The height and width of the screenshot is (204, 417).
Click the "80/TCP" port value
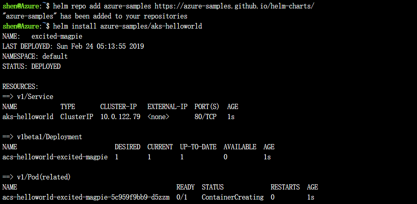point(205,117)
